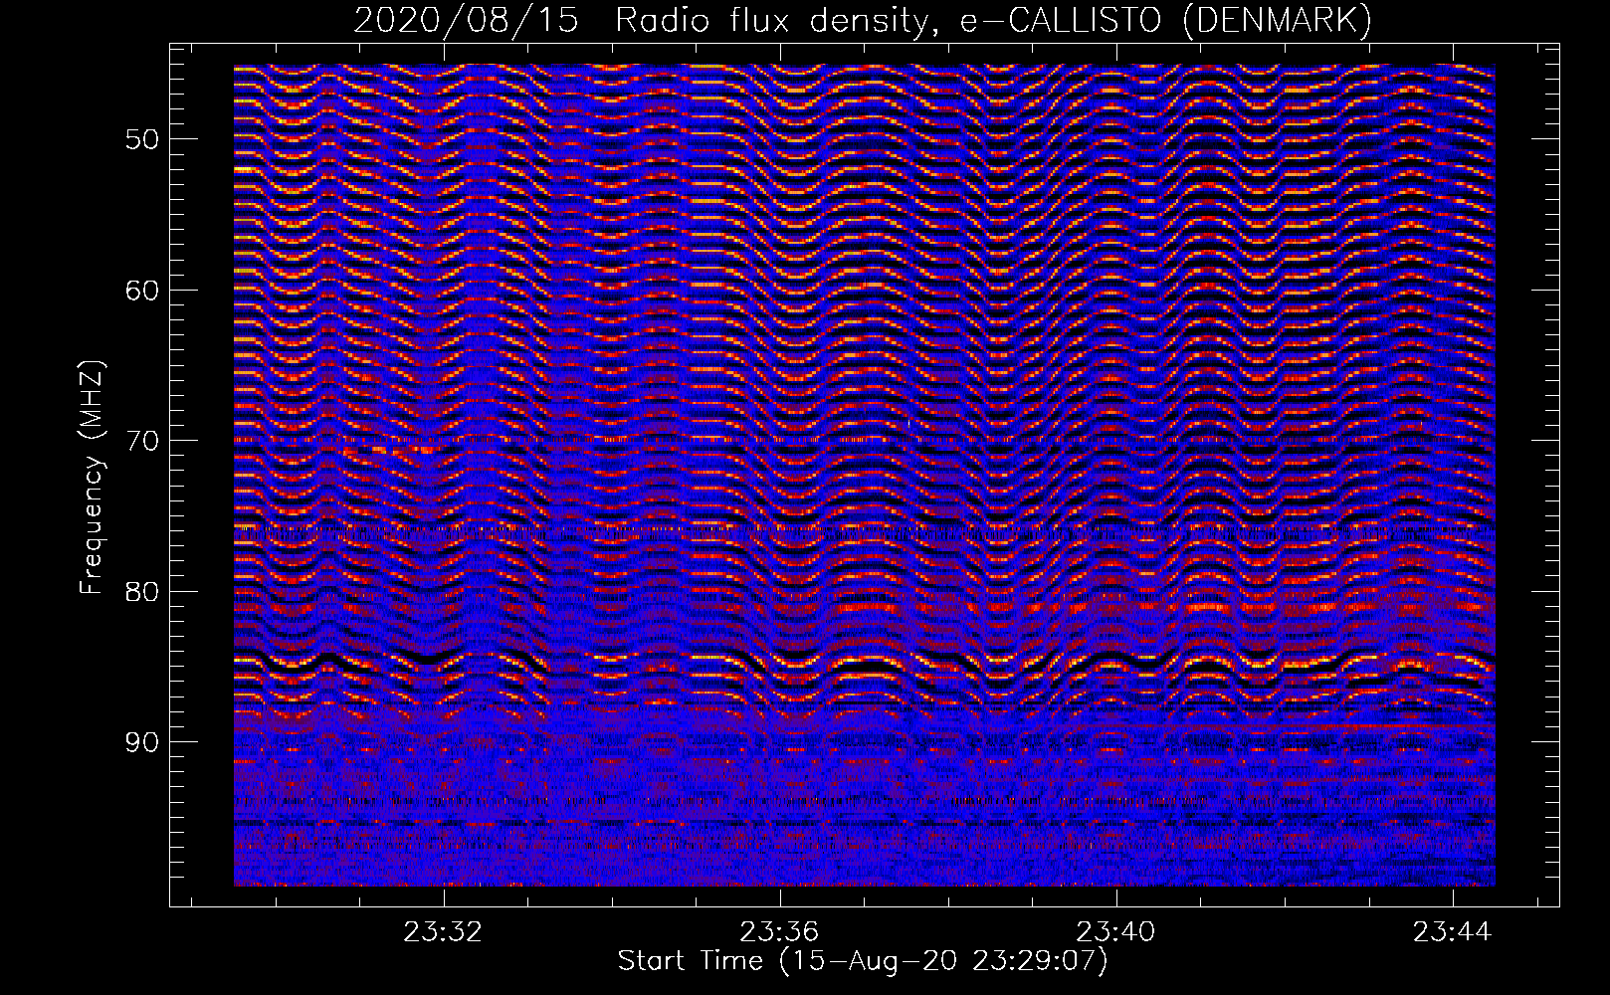Click the 23:36 time tick label
The width and height of the screenshot is (1610, 995).
pyautogui.click(x=780, y=931)
